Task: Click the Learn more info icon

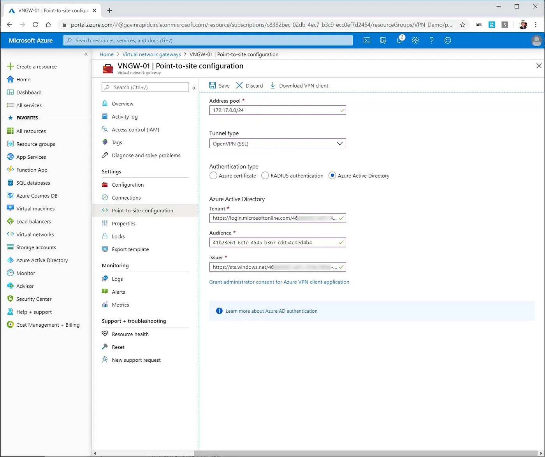Action: (x=219, y=311)
